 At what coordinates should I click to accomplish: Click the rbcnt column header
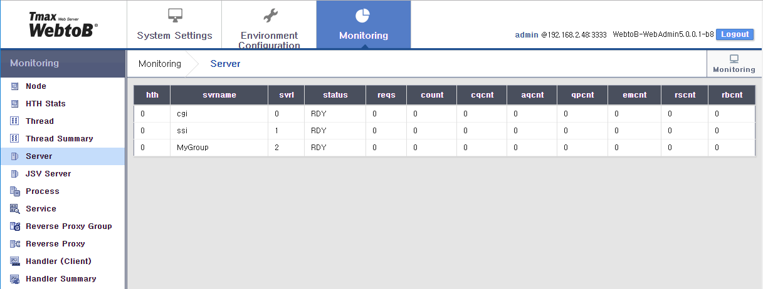click(732, 95)
